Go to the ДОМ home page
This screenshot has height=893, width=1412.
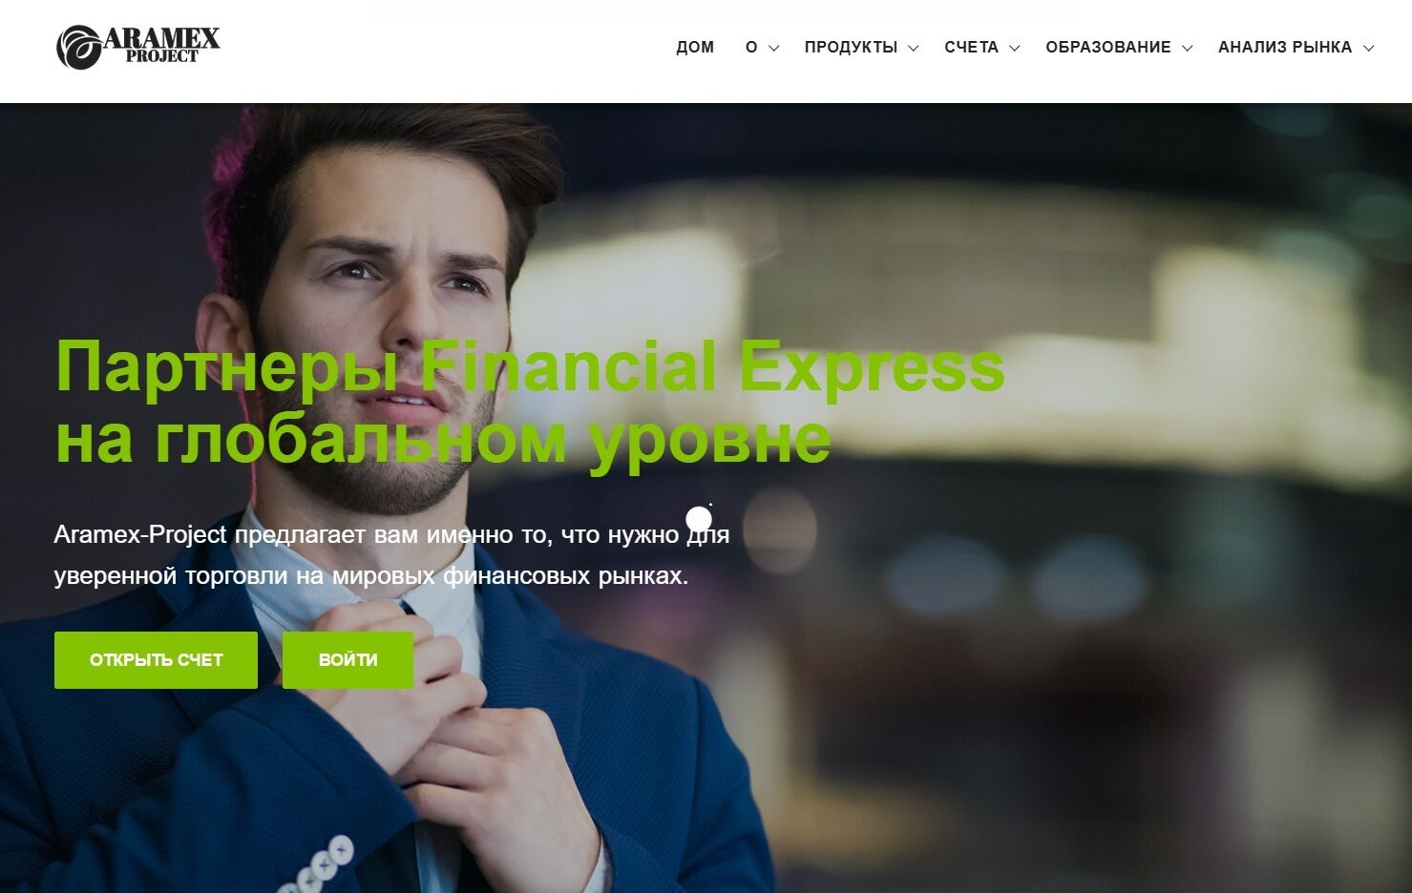click(x=695, y=48)
